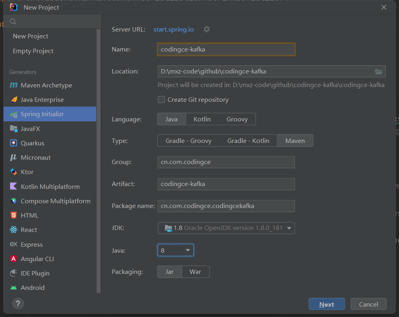Choose the Maven Archetype generator

pos(46,85)
